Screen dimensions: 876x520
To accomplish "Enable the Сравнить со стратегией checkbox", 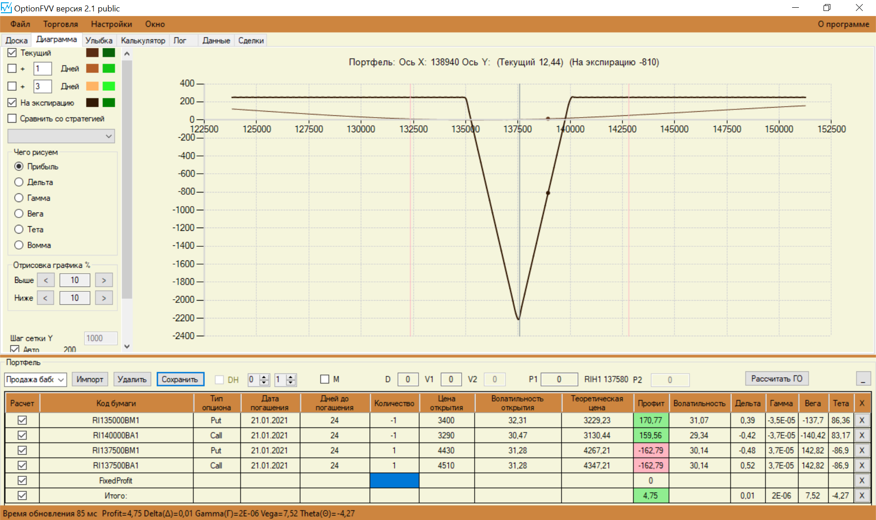I will tap(12, 119).
